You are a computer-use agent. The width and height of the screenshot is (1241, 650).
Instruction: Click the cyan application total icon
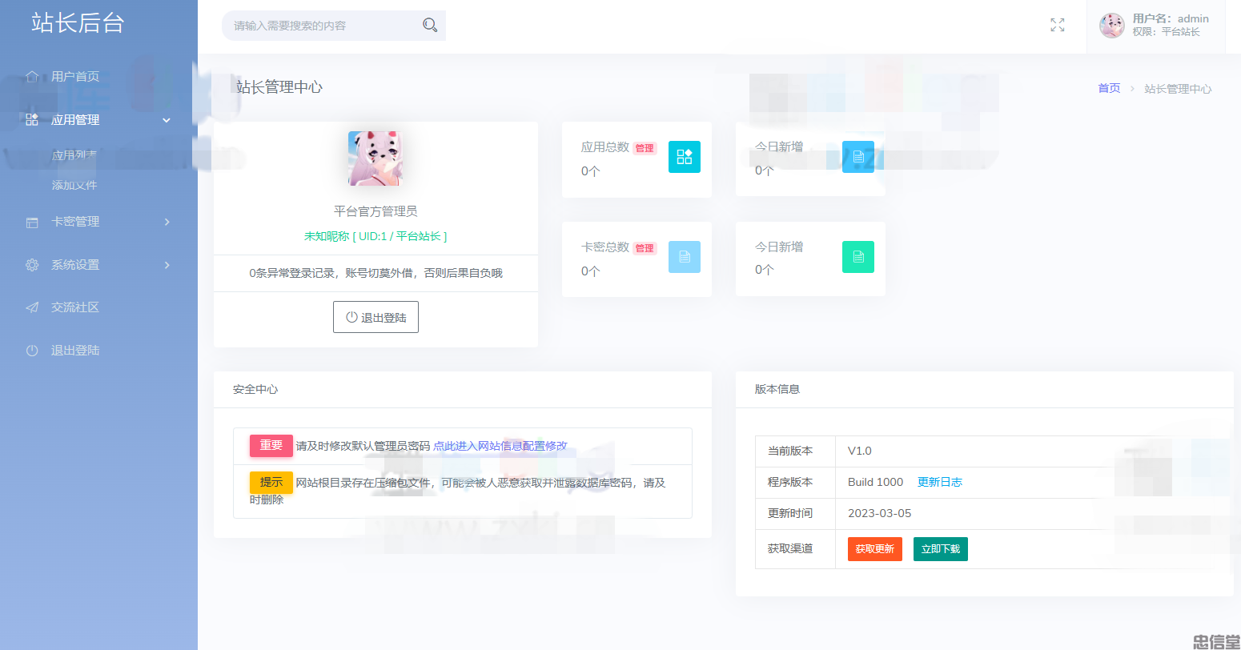(x=685, y=157)
